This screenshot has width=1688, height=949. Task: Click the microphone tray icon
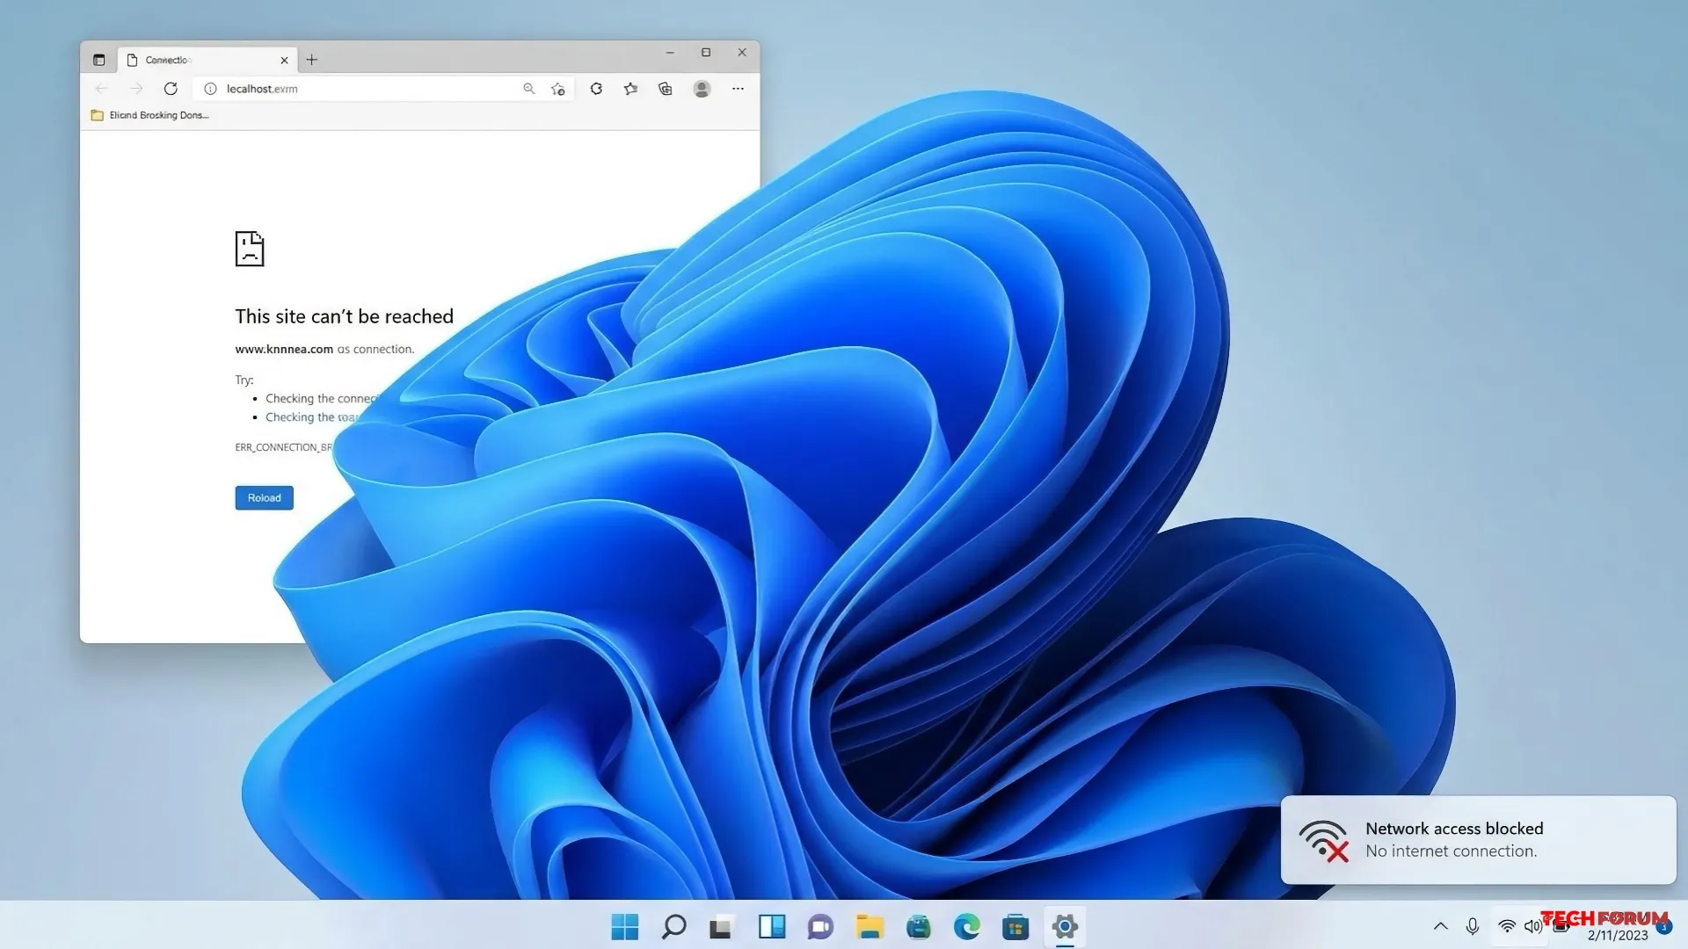pos(1473,926)
